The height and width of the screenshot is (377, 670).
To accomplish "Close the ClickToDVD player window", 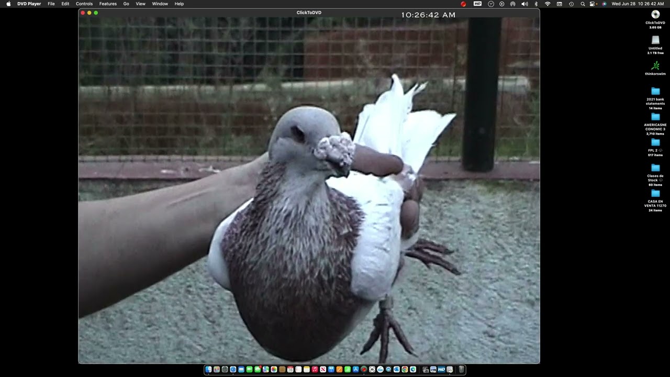I will pyautogui.click(x=83, y=13).
